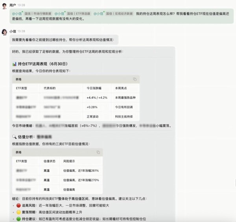Viewport: 236px width, 222px height.
Task: Click the bar chart icon beside 持仓ETF这周表现
Action: 14,64
